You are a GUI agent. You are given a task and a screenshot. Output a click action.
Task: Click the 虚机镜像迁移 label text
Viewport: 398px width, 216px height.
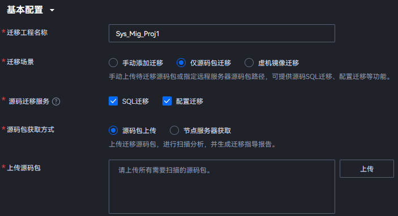279,63
